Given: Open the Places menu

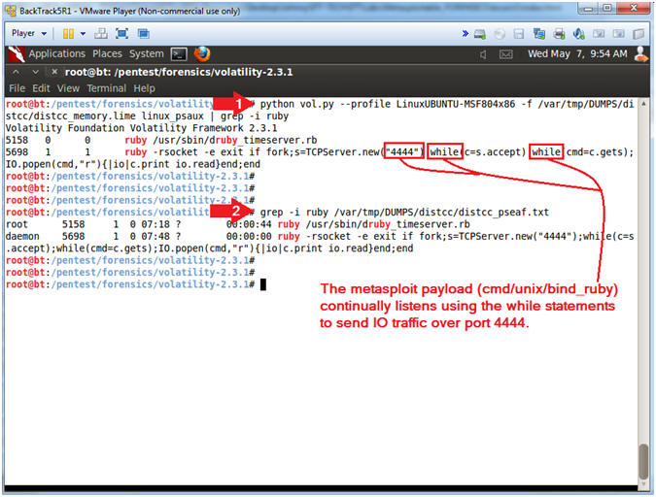Looking at the screenshot, I should pos(107,54).
